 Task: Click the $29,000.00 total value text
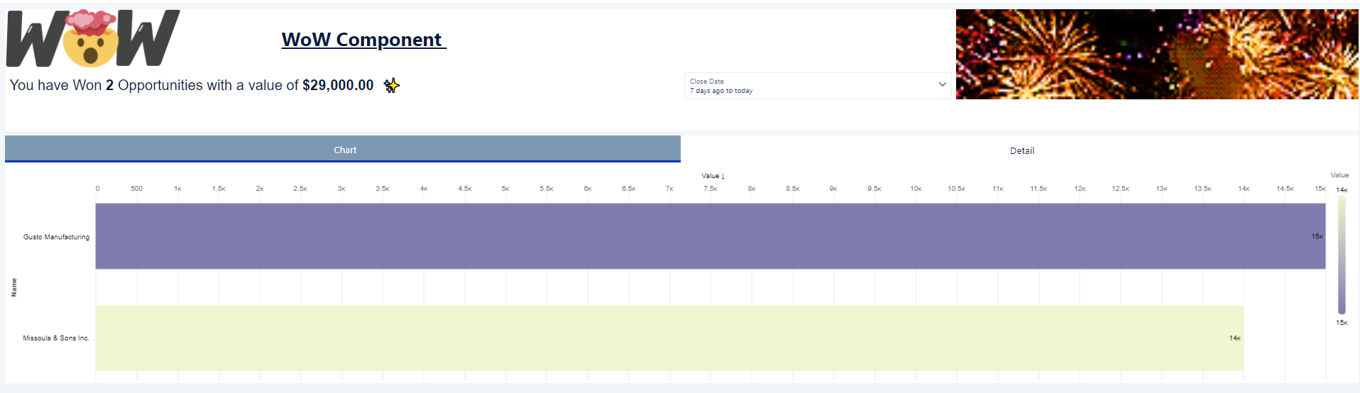[338, 85]
